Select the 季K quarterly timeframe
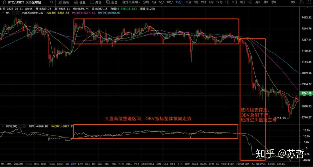 [274, 2]
